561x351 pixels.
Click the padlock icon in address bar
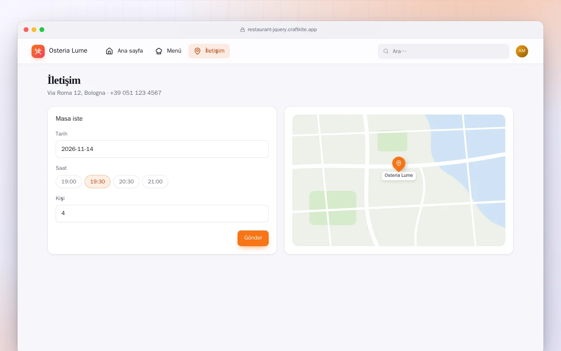[242, 30]
